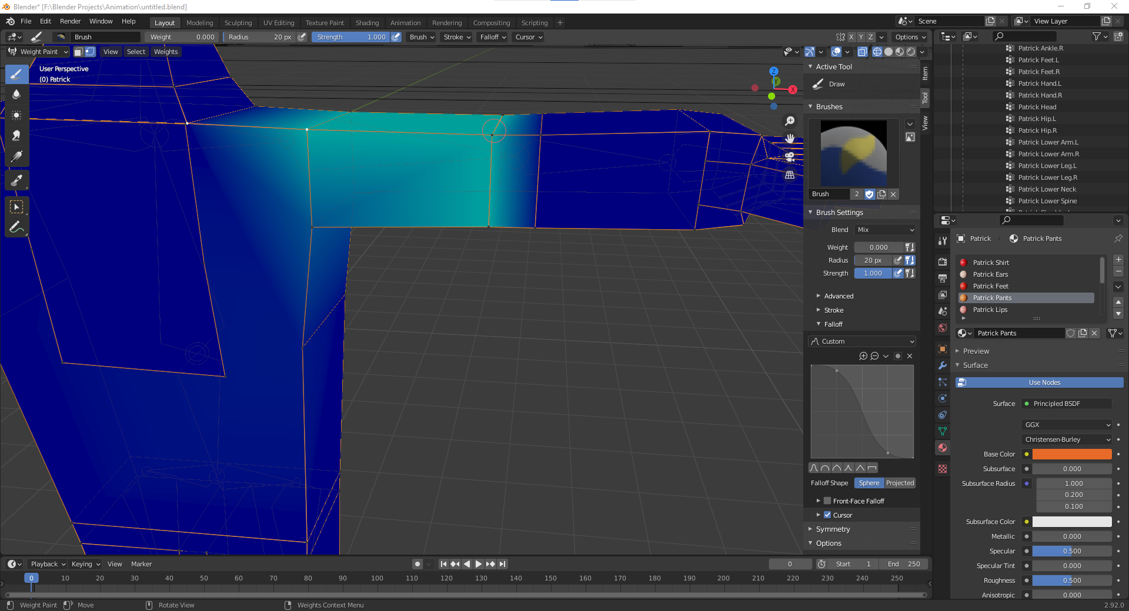Set Falloff Shape to Projected
This screenshot has width=1129, height=611.
(x=900, y=483)
